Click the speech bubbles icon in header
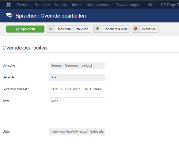Image resolution: width=179 pixels, height=163 pixels. click(x=9, y=16)
